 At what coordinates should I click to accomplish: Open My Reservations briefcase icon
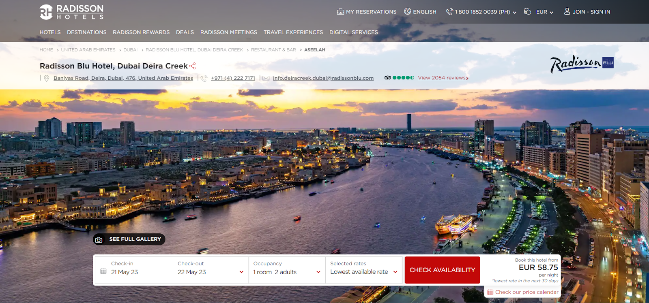point(340,12)
